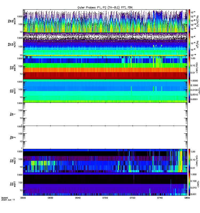Click the thb fff 64 edc34 panel label

[x=12, y=21]
